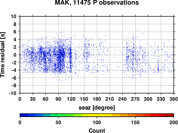Image resolution: width=178 pixels, height=133 pixels.
Task: Click y-axis tick label '-6'
Action: pos(14,78)
